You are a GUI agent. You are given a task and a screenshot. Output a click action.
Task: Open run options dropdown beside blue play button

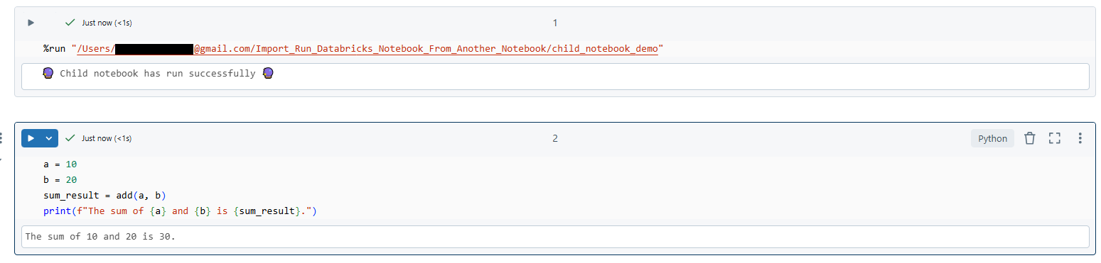point(49,138)
